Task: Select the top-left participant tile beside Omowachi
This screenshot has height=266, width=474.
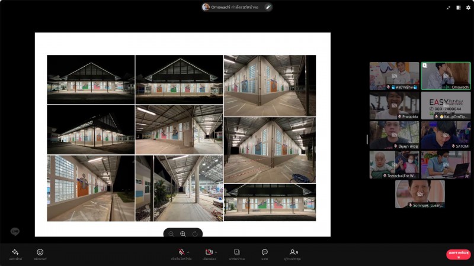Action: coord(394,76)
